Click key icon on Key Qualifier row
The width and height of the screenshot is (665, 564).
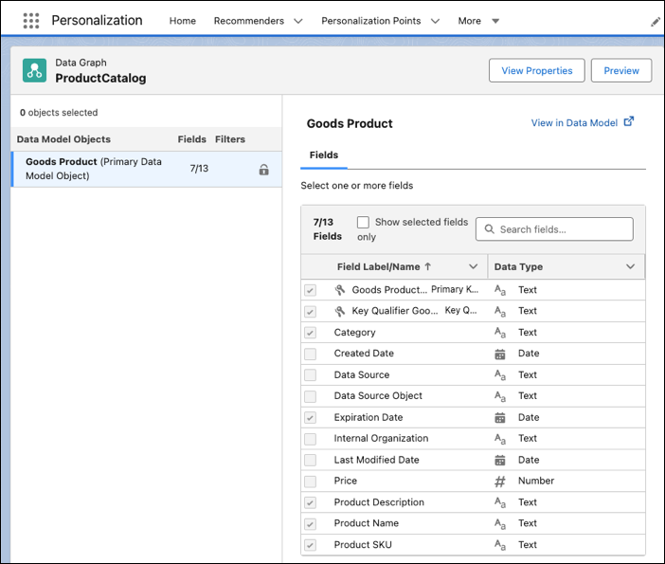click(340, 311)
